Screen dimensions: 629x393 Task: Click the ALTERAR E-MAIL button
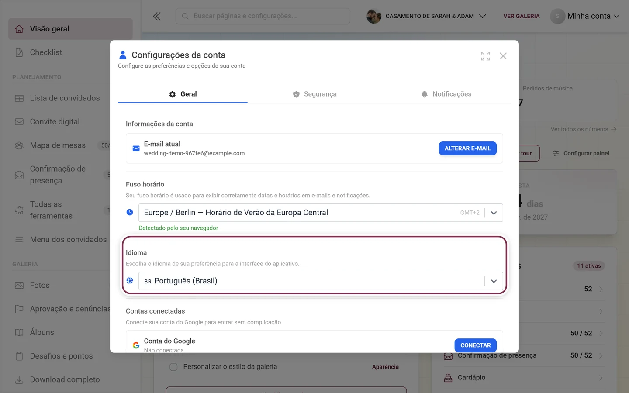468,148
